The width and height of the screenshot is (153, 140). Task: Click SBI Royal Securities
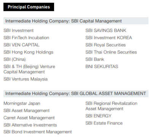click(x=105, y=45)
